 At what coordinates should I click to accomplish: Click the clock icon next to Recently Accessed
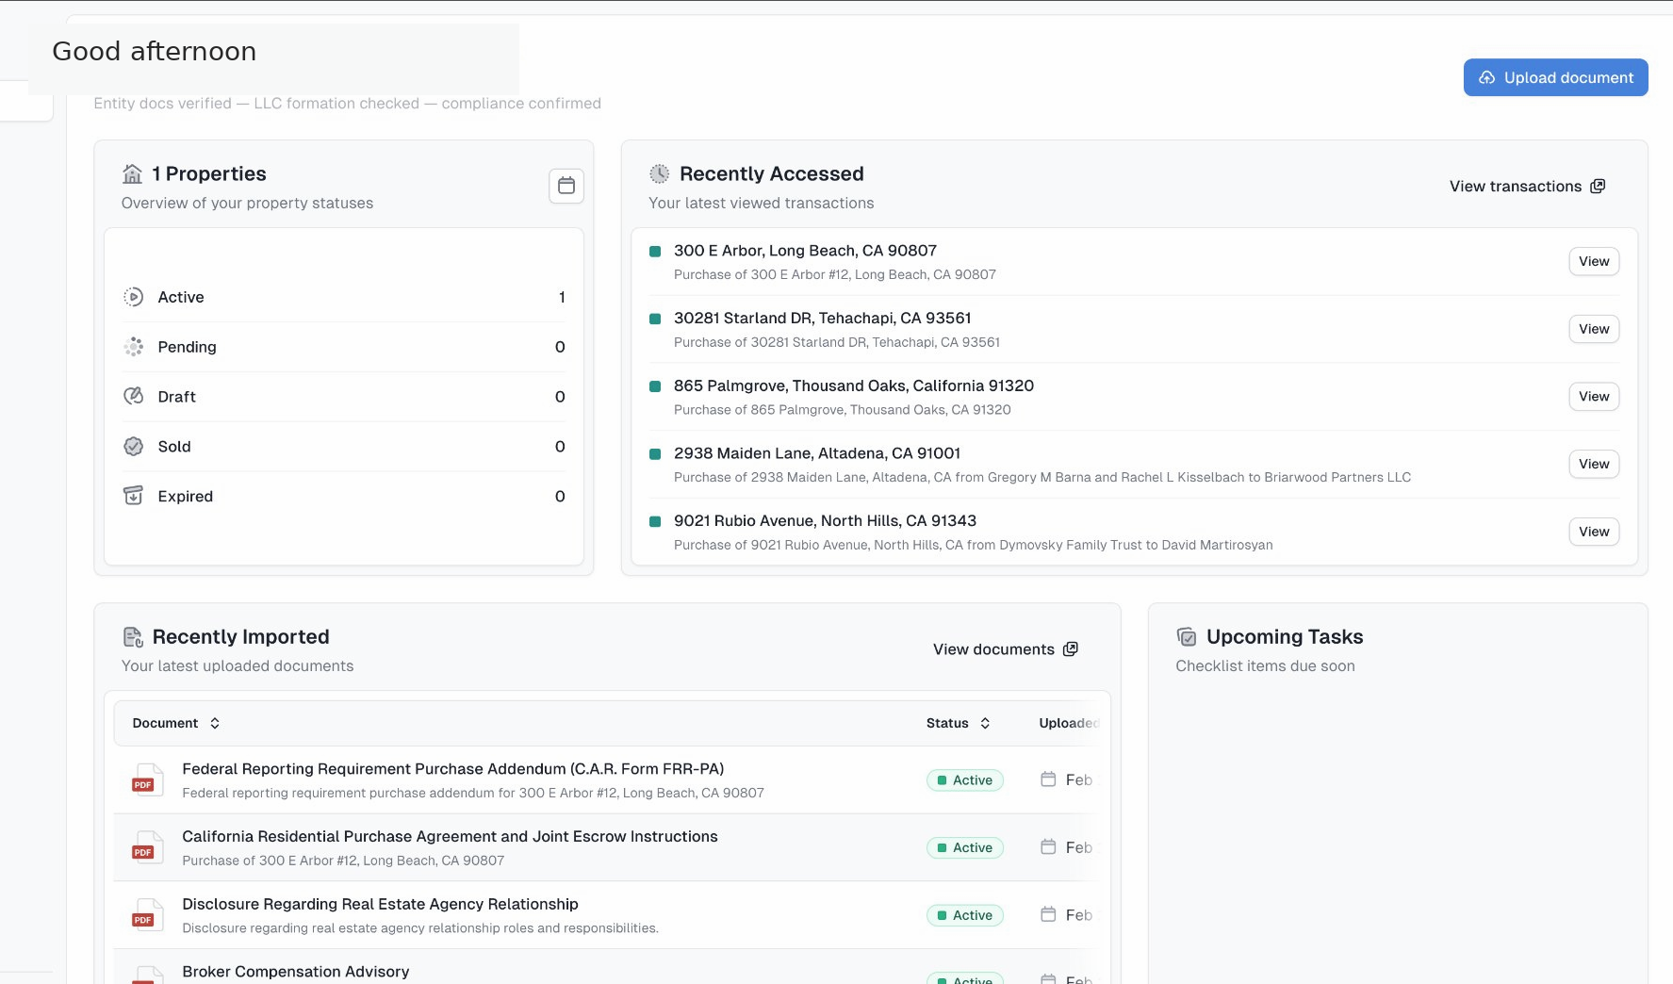[660, 173]
